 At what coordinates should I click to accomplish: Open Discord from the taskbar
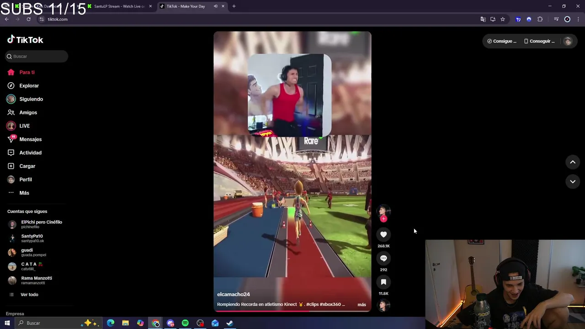pyautogui.click(x=170, y=323)
